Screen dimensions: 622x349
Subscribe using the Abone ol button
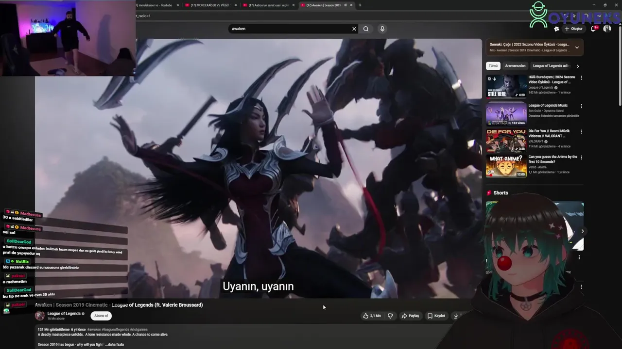(x=101, y=316)
